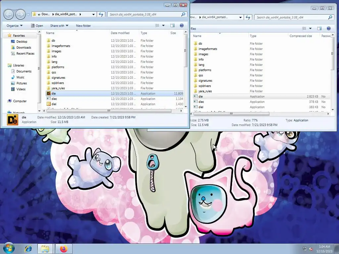Click the clock in the system tray
The width and height of the screenshot is (339, 254).
pos(324,249)
